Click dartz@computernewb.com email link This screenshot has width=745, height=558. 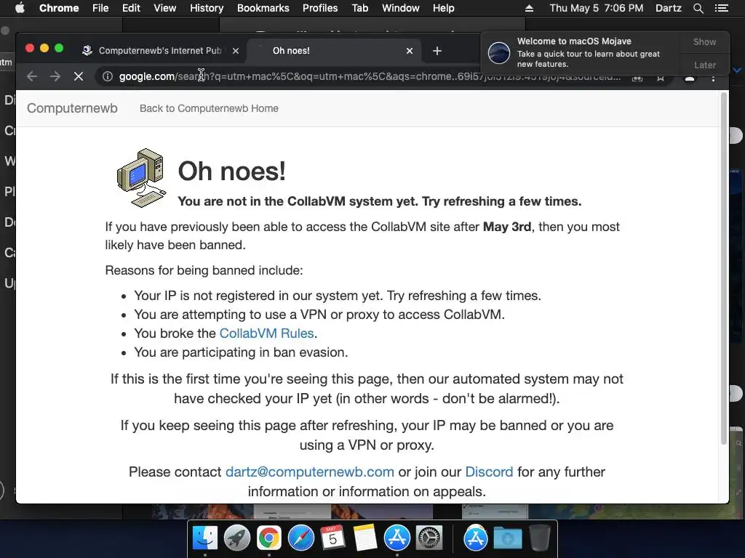tap(310, 472)
